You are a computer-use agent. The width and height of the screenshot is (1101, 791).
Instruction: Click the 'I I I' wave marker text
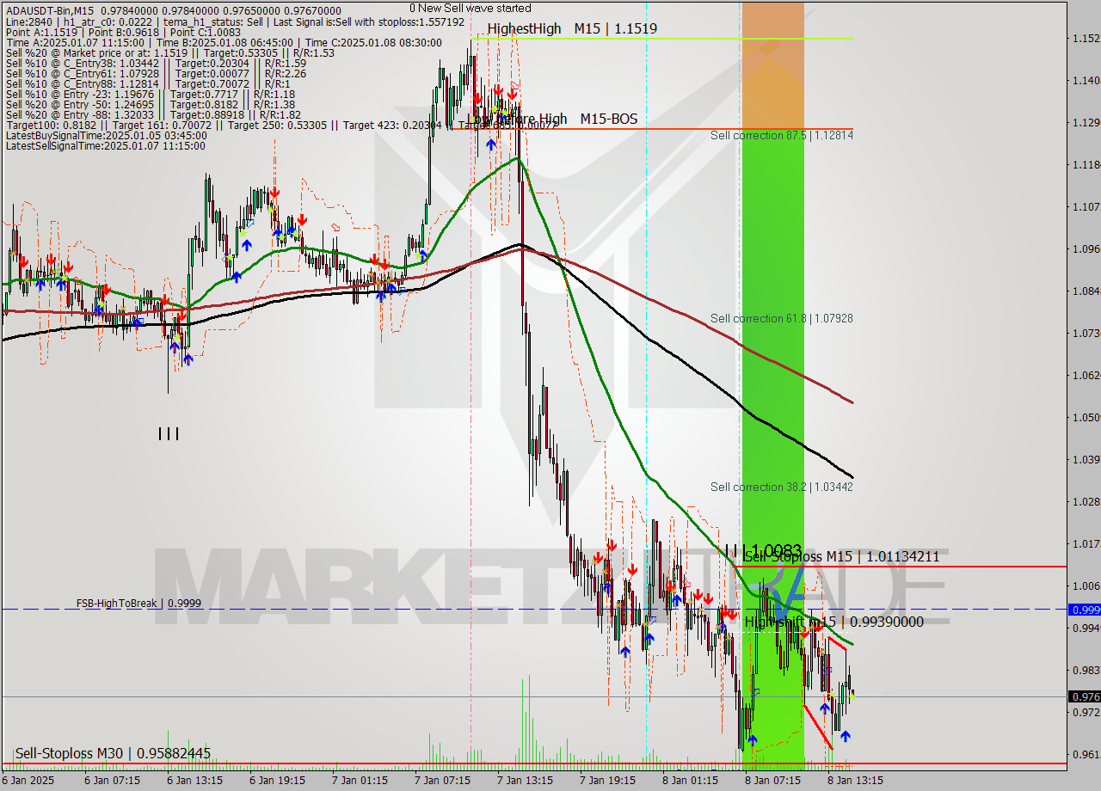169,434
